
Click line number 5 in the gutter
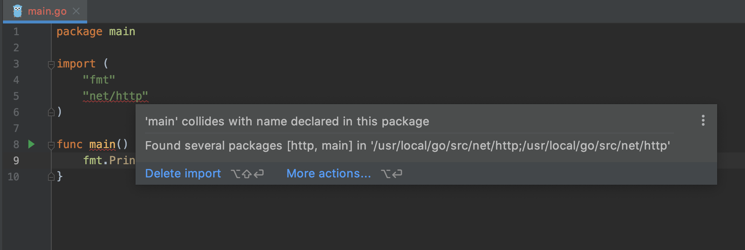16,96
